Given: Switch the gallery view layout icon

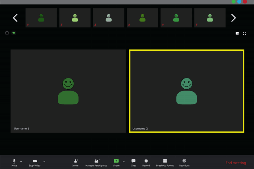Looking at the screenshot, I should [x=237, y=33].
